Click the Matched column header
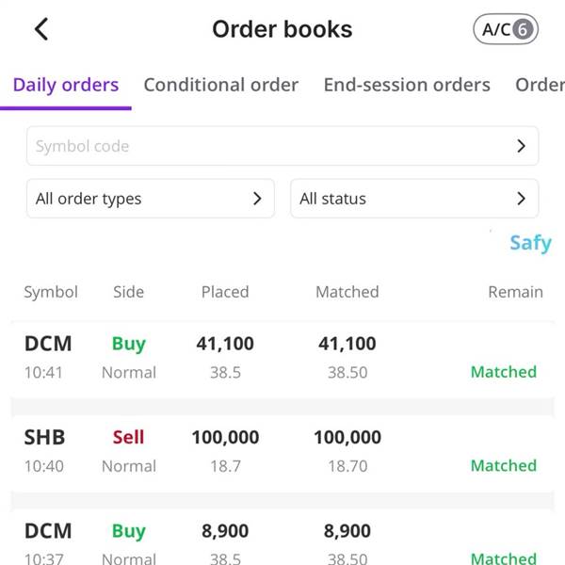The height and width of the screenshot is (565, 565). tap(347, 292)
